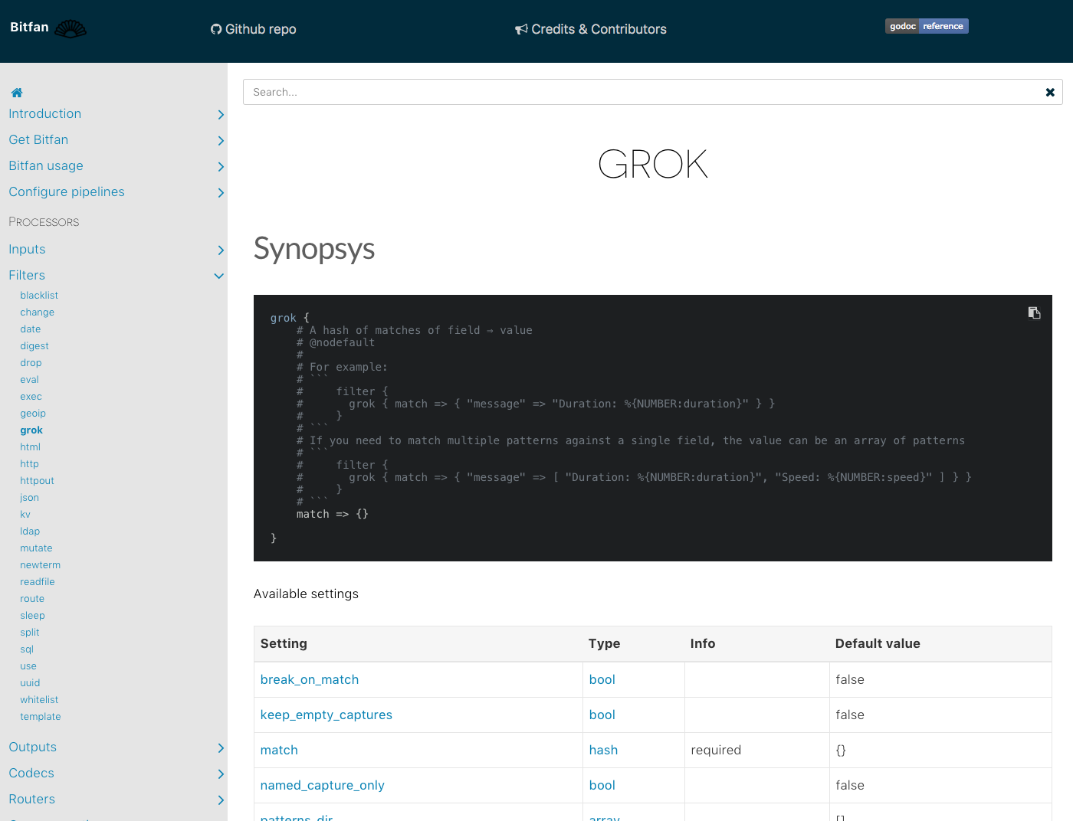Collapse the Filters section chevron

219,276
